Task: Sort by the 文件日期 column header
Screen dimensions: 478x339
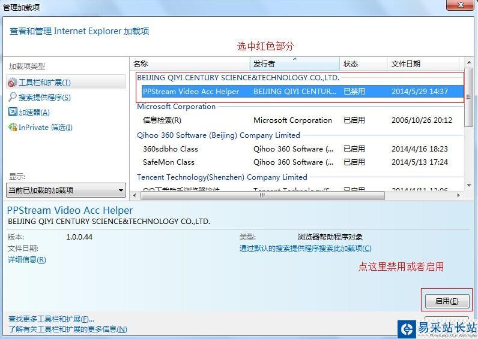Action: [424, 64]
